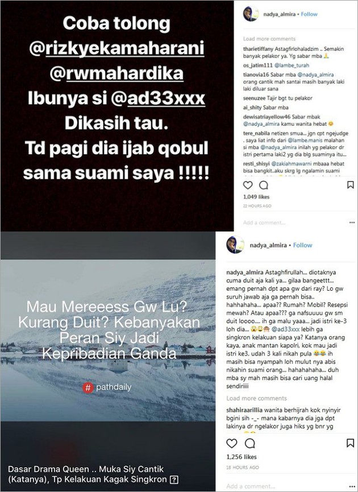Follow nadya_almira from bottom post header
Screen dimensions: 358x492
click(x=302, y=245)
